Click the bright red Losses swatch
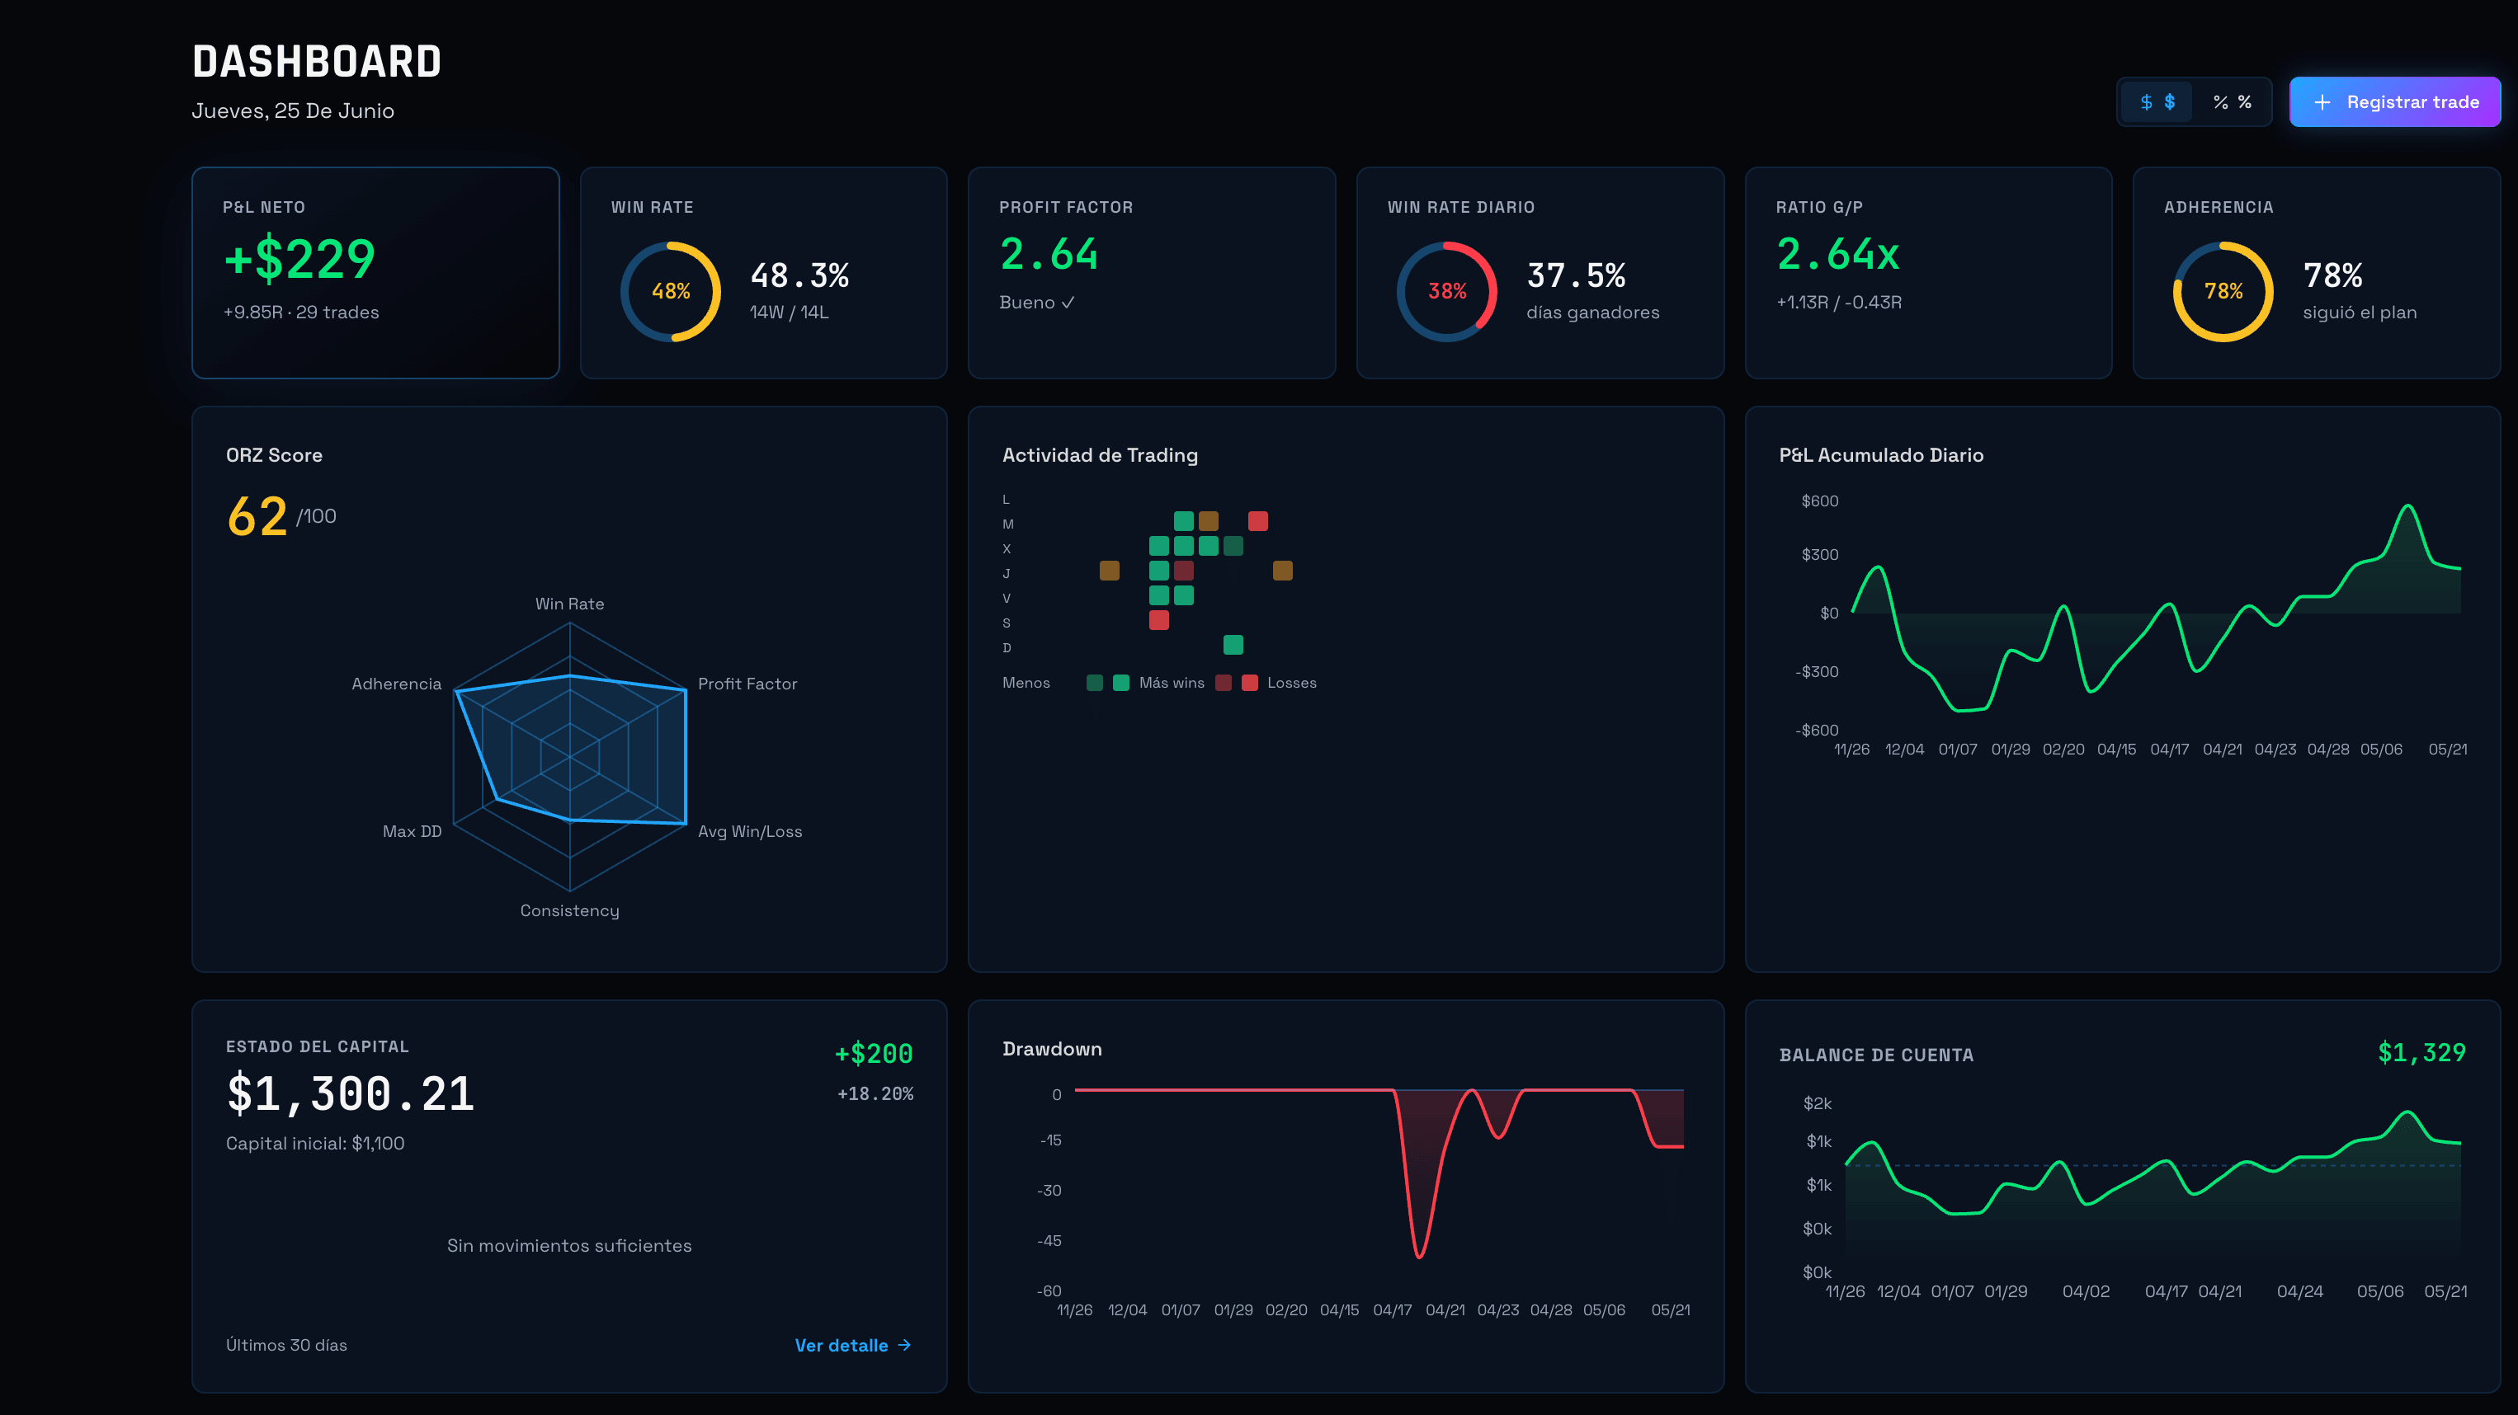The height and width of the screenshot is (1415, 2518). pos(1249,682)
